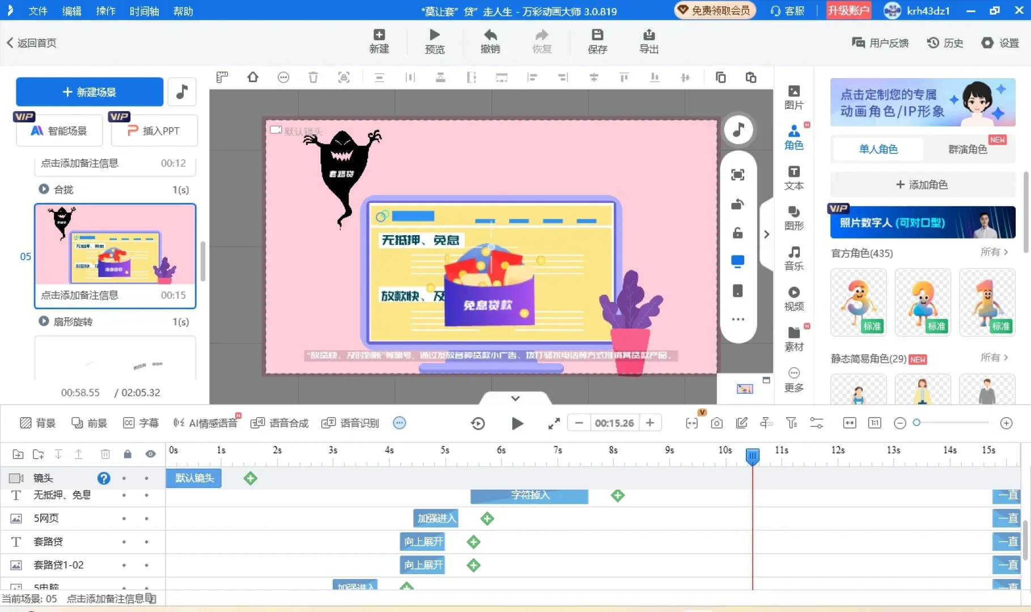The height and width of the screenshot is (612, 1031).
Task: Open the 音乐 panel
Action: 794,260
